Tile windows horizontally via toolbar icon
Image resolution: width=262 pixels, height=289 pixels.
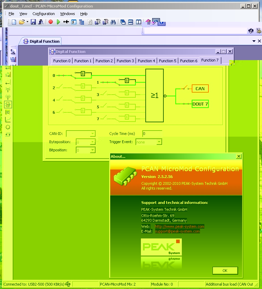pos(131,22)
